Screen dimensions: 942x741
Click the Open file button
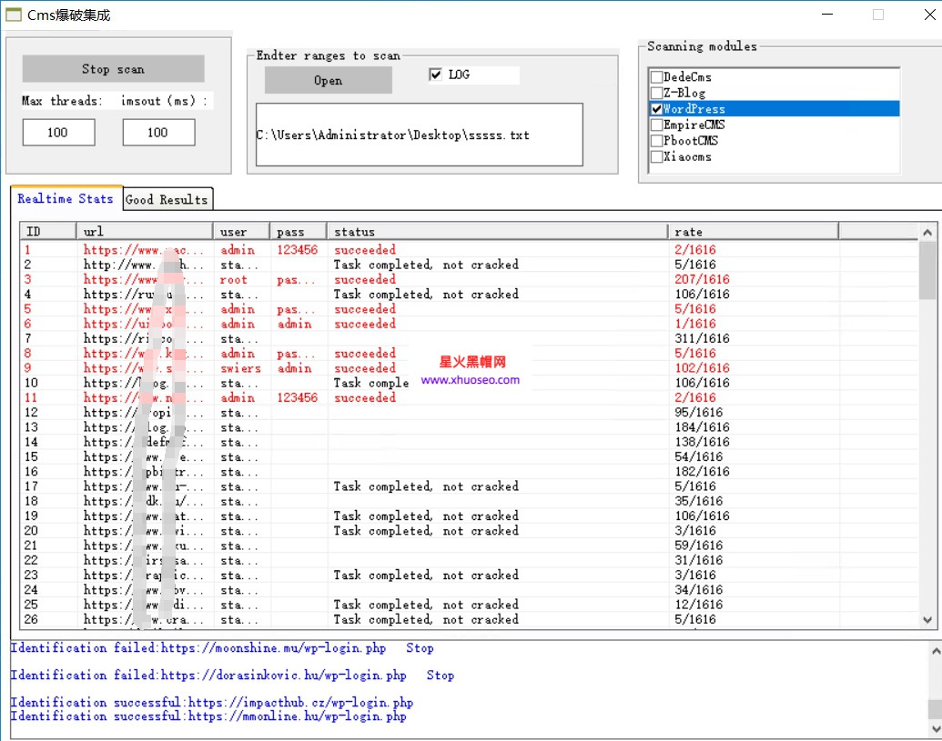[328, 80]
